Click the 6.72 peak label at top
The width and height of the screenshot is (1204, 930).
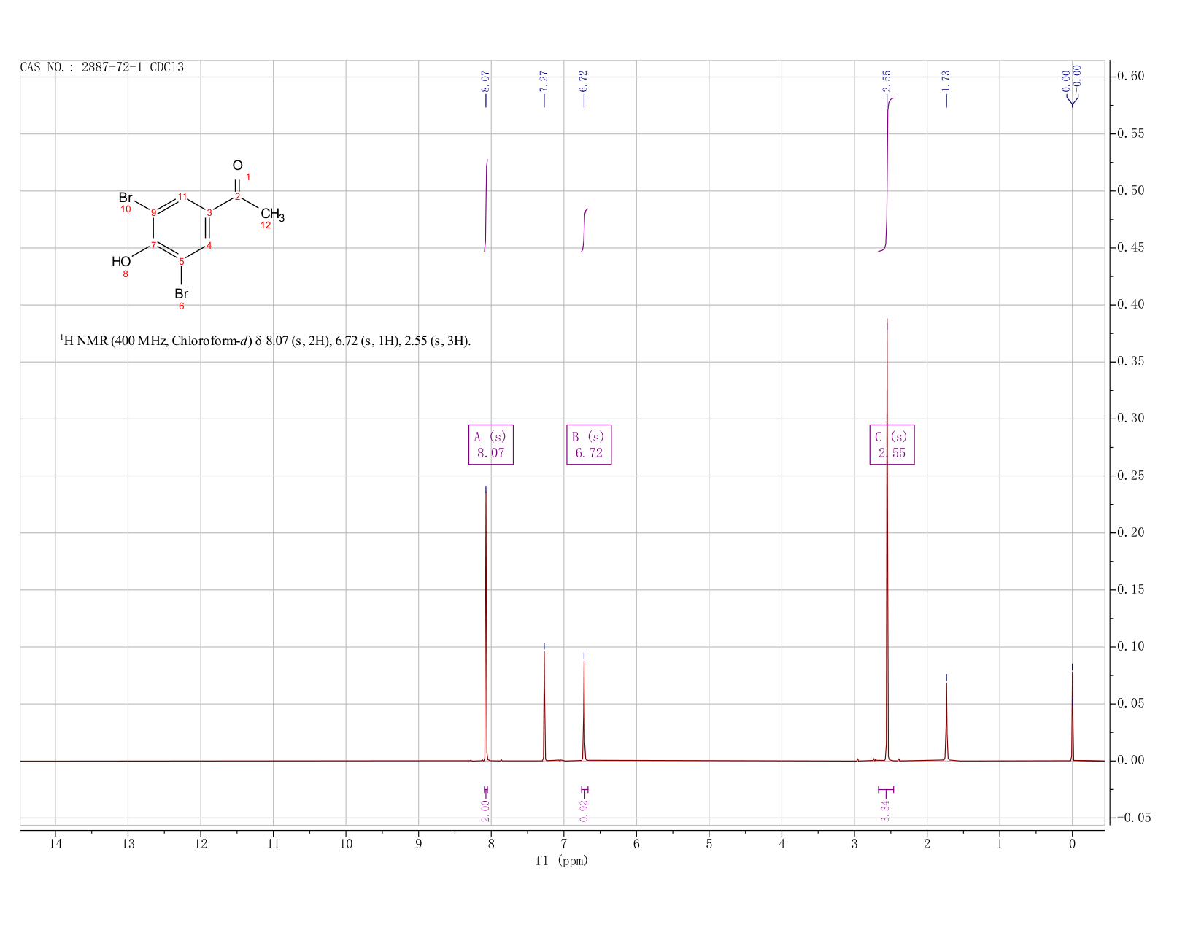point(584,82)
